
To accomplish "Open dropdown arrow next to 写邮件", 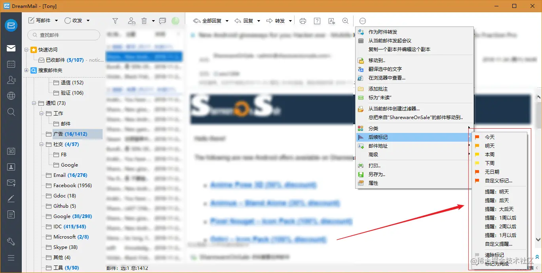I will (x=56, y=21).
